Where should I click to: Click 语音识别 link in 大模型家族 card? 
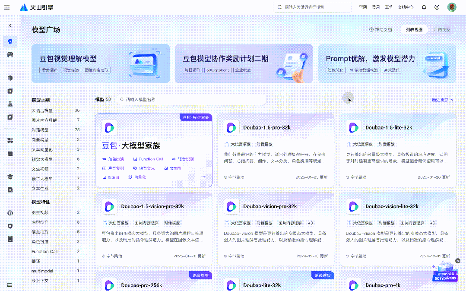pyautogui.click(x=183, y=159)
